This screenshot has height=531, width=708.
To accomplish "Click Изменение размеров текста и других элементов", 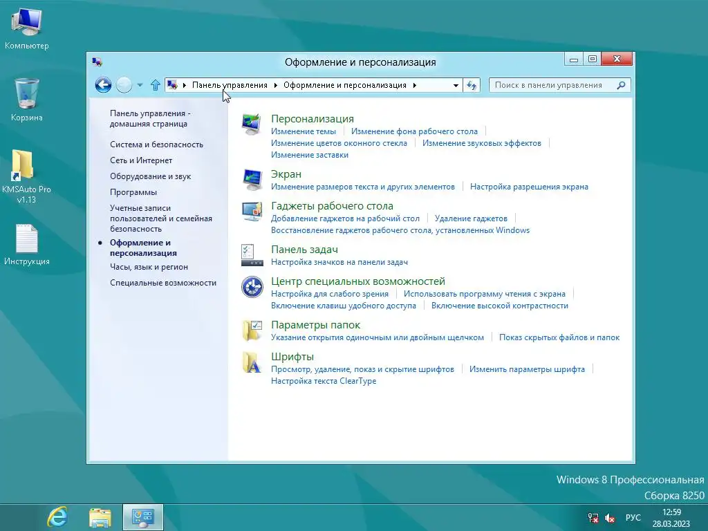I will [x=363, y=187].
